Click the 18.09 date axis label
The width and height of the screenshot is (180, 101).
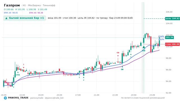point(4,95)
